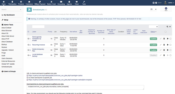Click the printer icon in top bar
Viewport: 175px width, 94px height.
[x=153, y=3]
